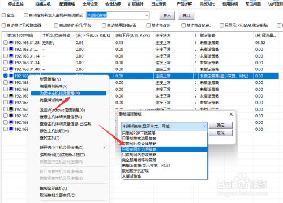283x203 pixels.
Task: Tick the checkbox for host 192.168.31.28
Action: (x=6, y=42)
